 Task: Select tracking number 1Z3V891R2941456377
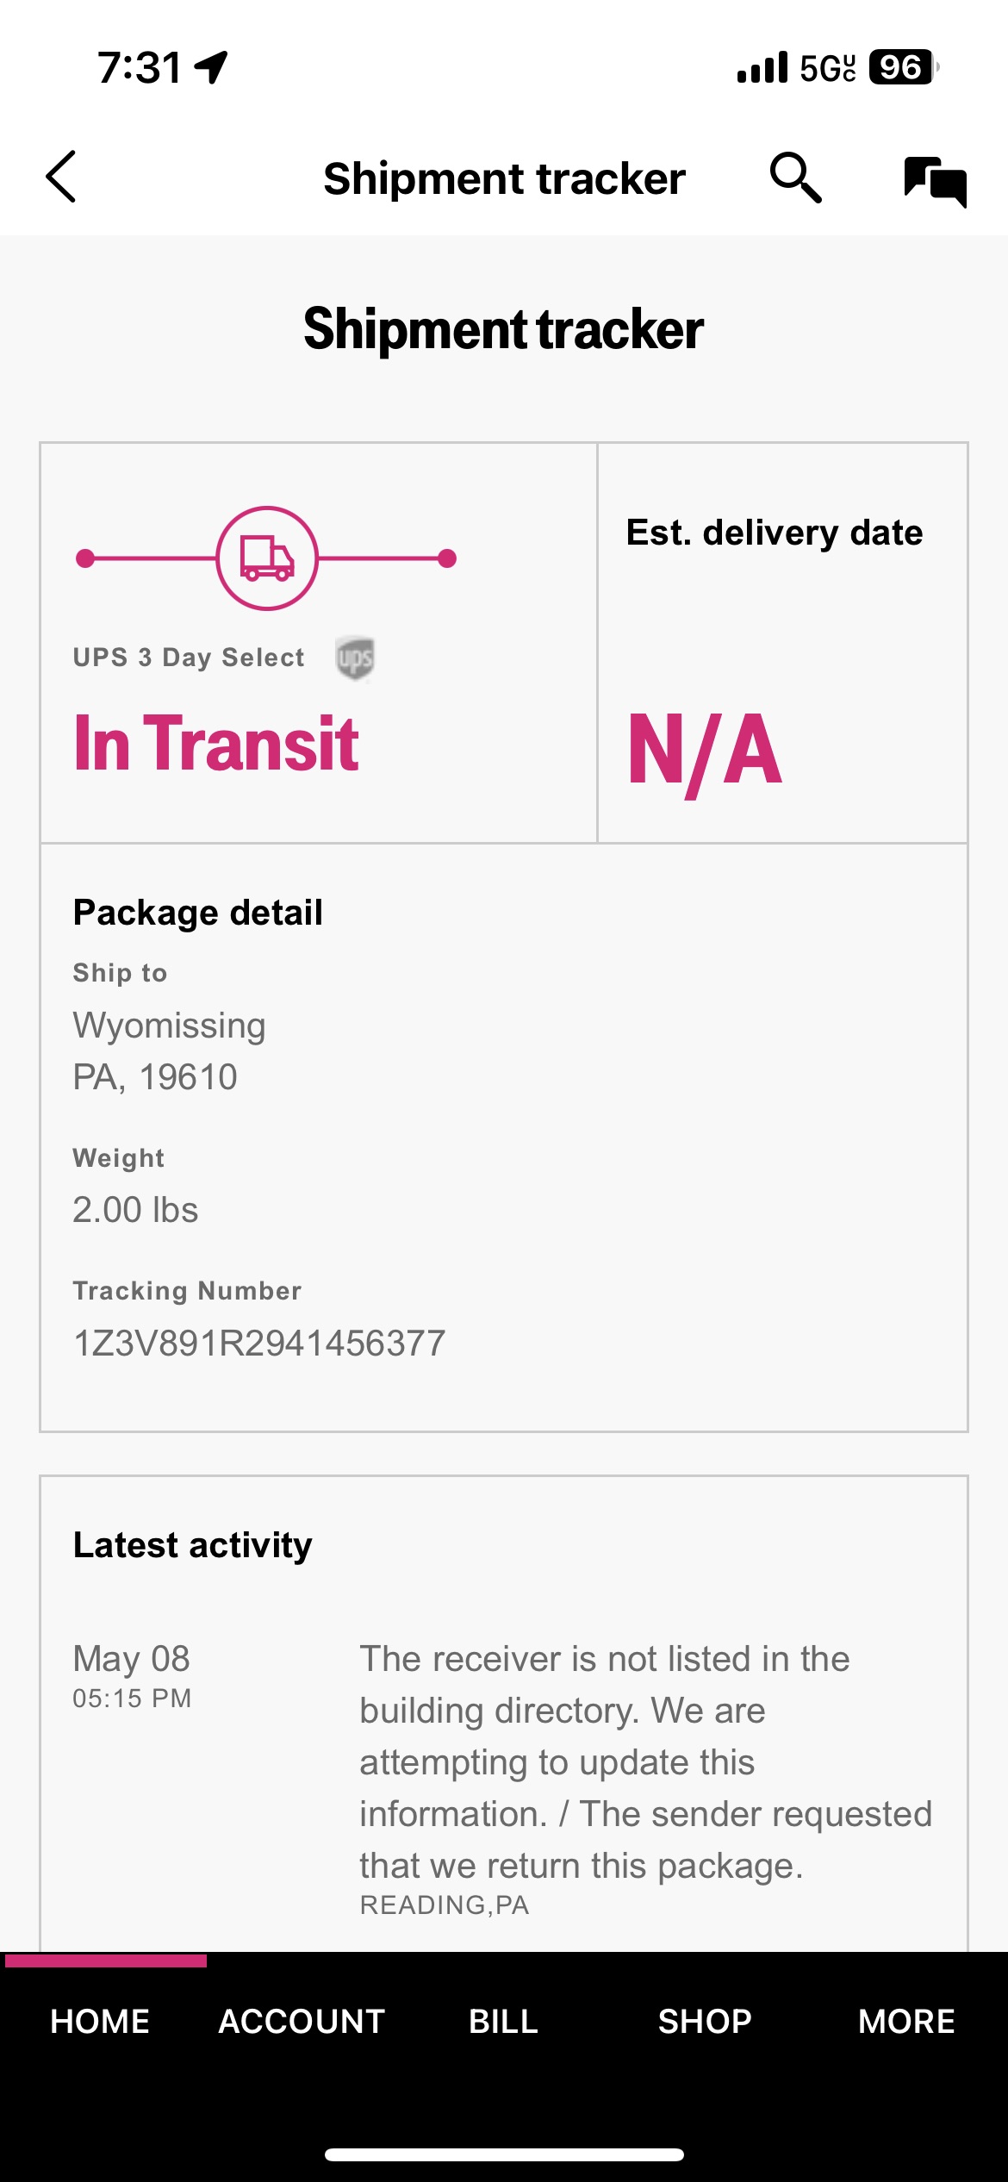pyautogui.click(x=259, y=1343)
